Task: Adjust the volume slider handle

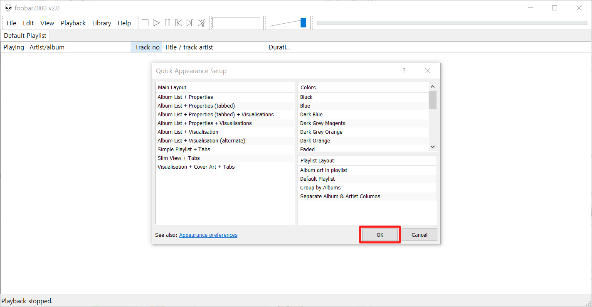Action: [303, 23]
